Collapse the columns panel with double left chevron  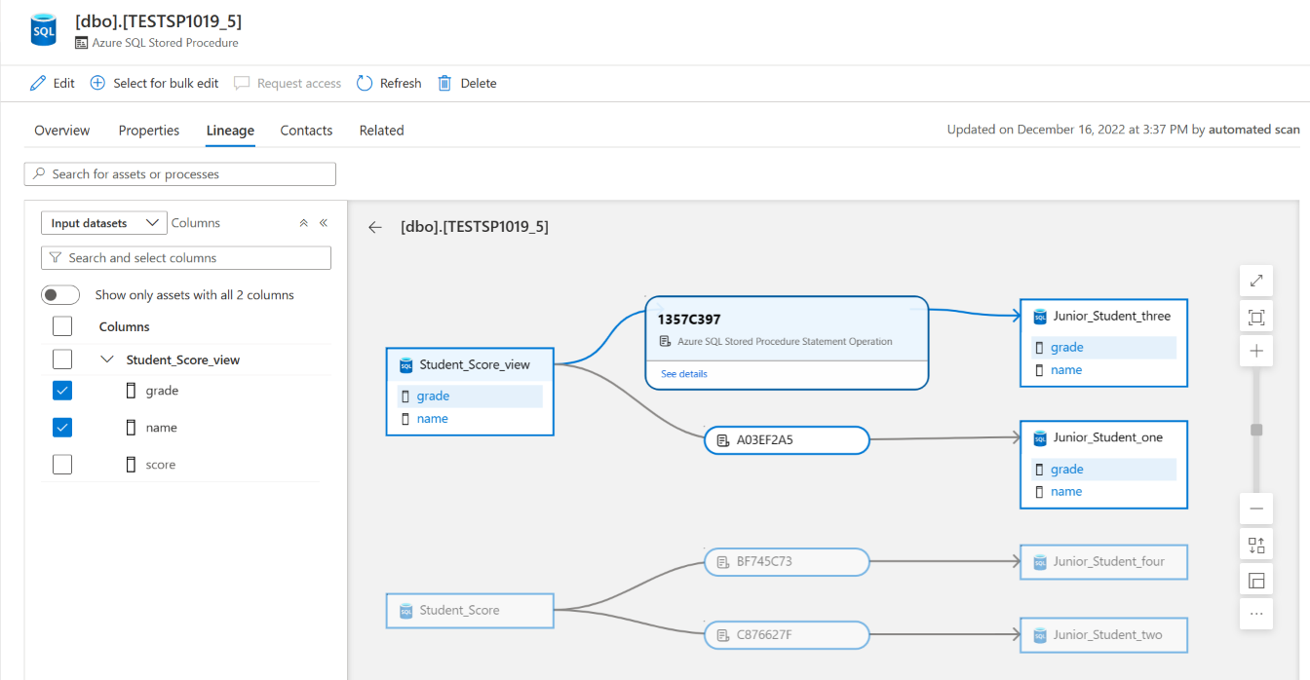pyautogui.click(x=324, y=223)
